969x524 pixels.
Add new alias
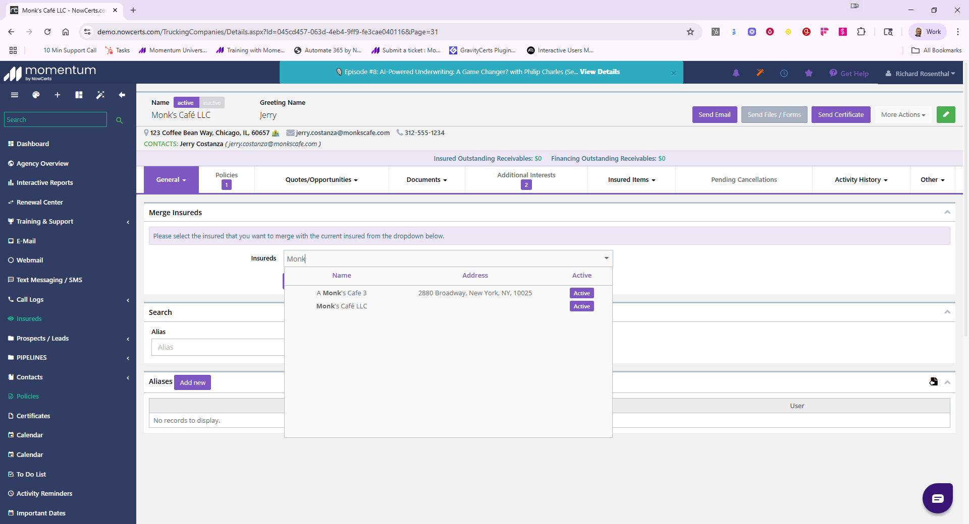(x=192, y=382)
